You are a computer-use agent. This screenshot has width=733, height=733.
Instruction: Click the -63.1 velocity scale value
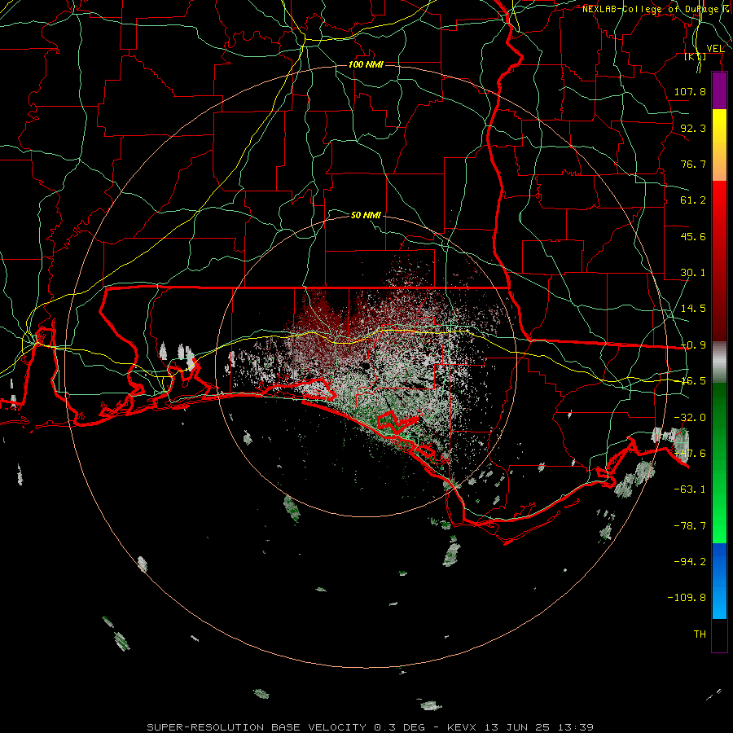point(690,489)
